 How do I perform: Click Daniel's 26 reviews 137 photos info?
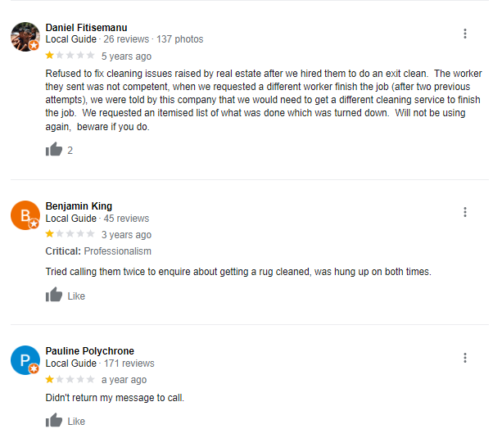[x=153, y=39]
